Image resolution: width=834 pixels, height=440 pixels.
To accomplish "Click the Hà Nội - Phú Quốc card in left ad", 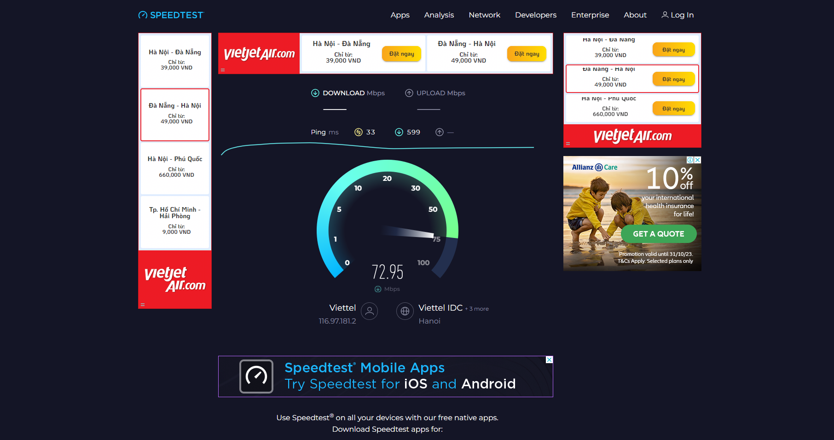I will click(x=175, y=168).
